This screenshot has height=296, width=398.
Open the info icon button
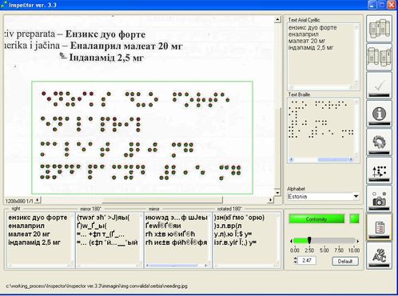coord(379,114)
